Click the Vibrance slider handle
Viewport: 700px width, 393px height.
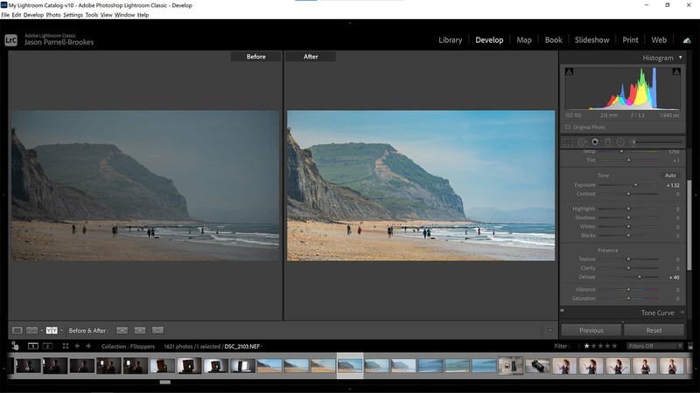pyautogui.click(x=628, y=289)
